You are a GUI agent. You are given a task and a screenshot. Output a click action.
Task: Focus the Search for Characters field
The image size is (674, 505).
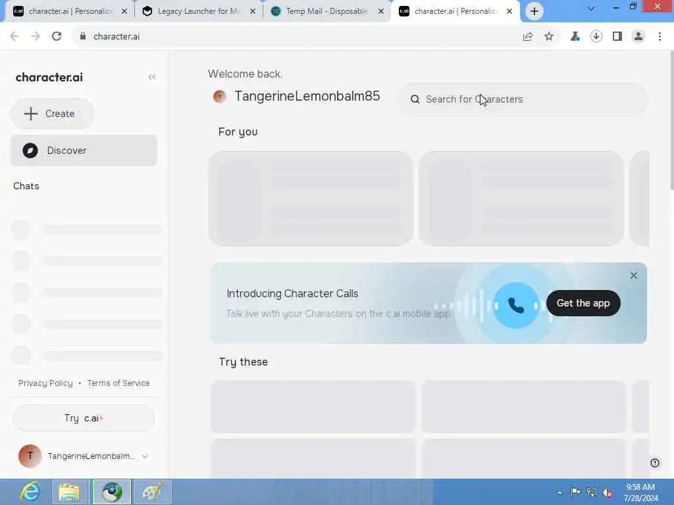click(x=523, y=99)
